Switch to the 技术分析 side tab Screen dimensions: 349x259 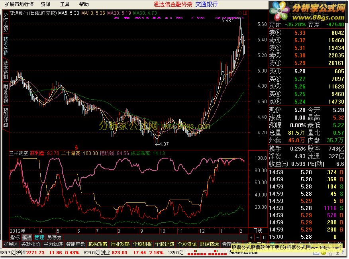pyautogui.click(x=6, y=46)
